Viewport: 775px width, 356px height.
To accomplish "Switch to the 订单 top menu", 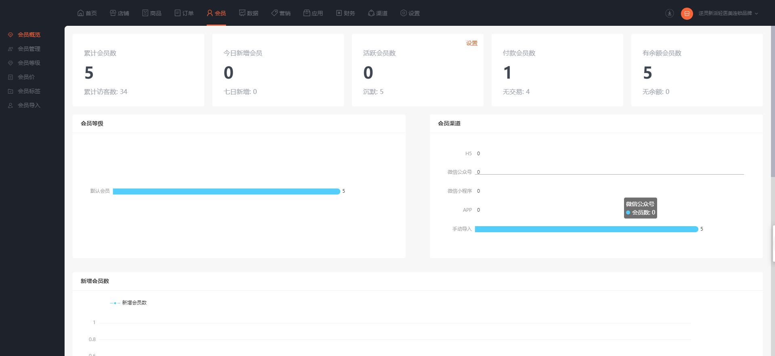I will click(184, 13).
